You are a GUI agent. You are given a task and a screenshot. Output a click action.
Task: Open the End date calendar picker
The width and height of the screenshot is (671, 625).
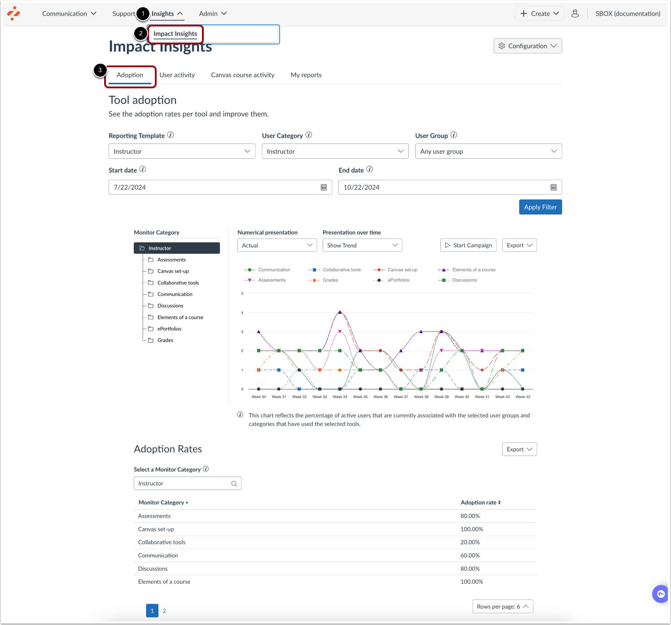coord(554,187)
